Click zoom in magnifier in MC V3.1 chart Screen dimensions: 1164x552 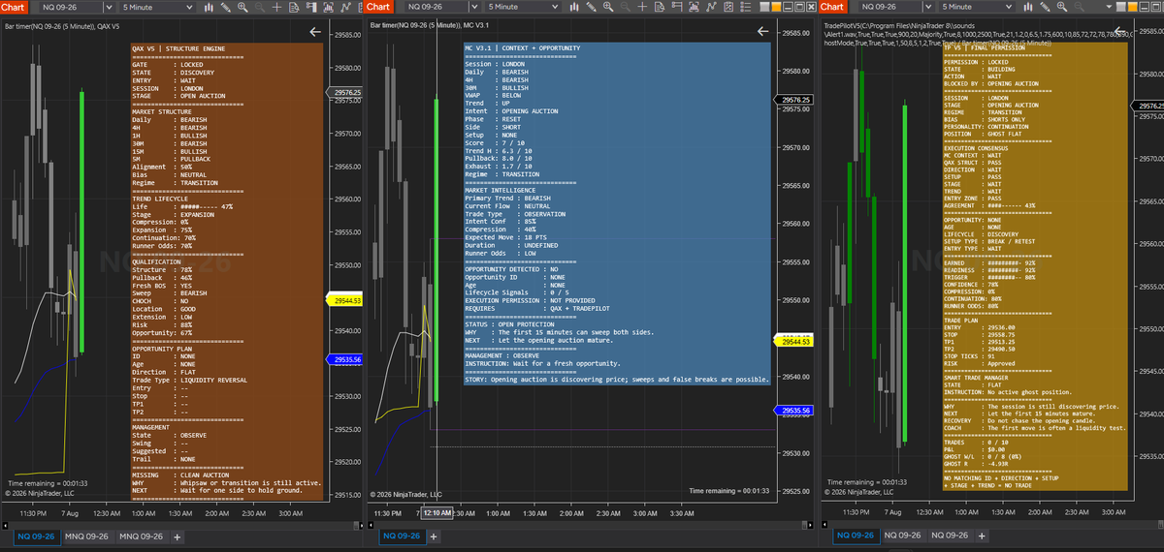coord(608,7)
